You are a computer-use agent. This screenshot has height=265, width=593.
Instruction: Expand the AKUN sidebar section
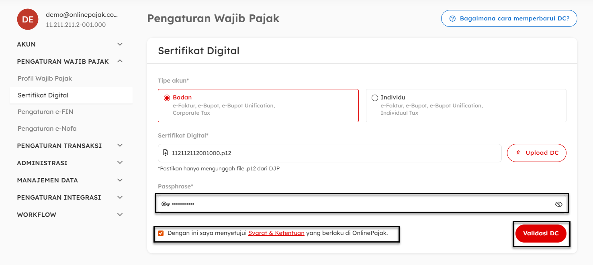point(120,44)
